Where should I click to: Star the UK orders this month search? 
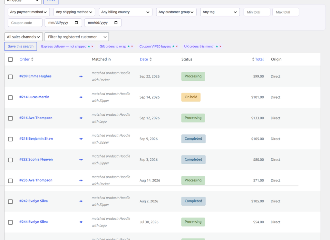tap(217, 46)
